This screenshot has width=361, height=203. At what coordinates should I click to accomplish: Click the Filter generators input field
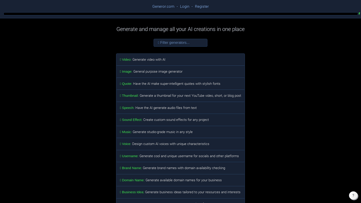180,42
